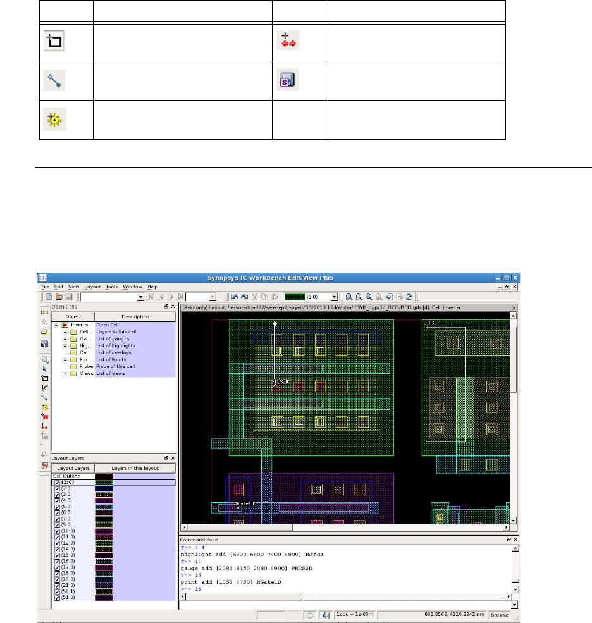Select the ruler tool in sidebar
The width and height of the screenshot is (592, 623).
coord(45,388)
